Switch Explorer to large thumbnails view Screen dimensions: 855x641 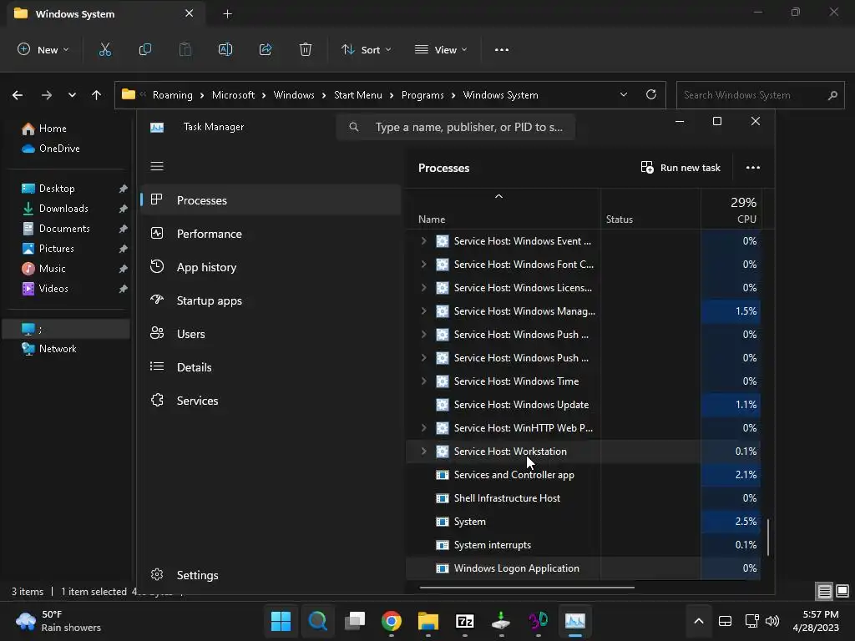[842, 591]
